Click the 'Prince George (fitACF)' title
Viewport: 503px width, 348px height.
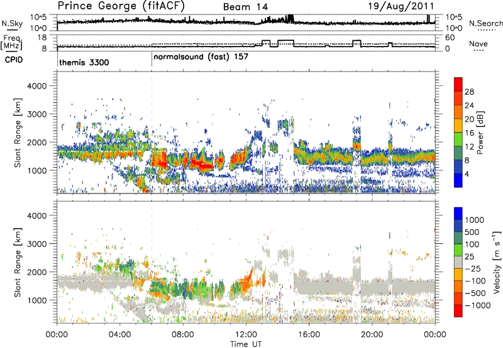tap(121, 6)
